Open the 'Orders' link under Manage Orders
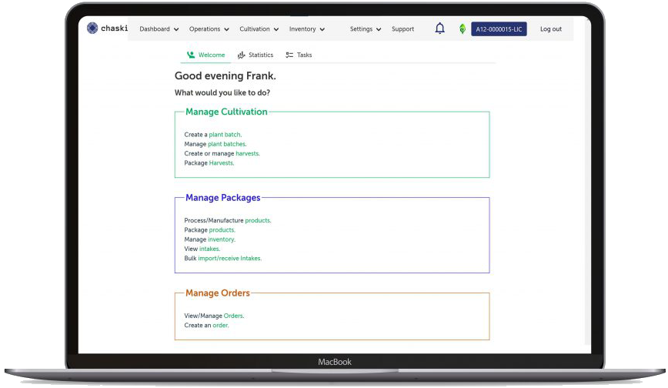 coord(232,316)
